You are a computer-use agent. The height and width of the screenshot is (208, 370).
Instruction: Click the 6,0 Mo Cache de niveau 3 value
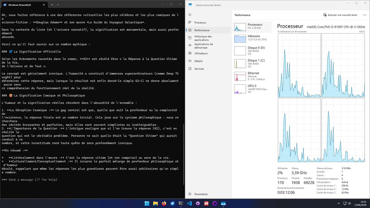(345, 192)
